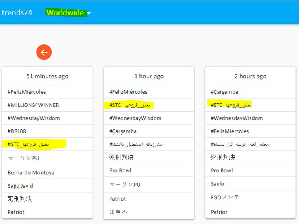Open Pro Bowl in 1 hour ago column
Screen dimensions: 299x224
(120, 171)
